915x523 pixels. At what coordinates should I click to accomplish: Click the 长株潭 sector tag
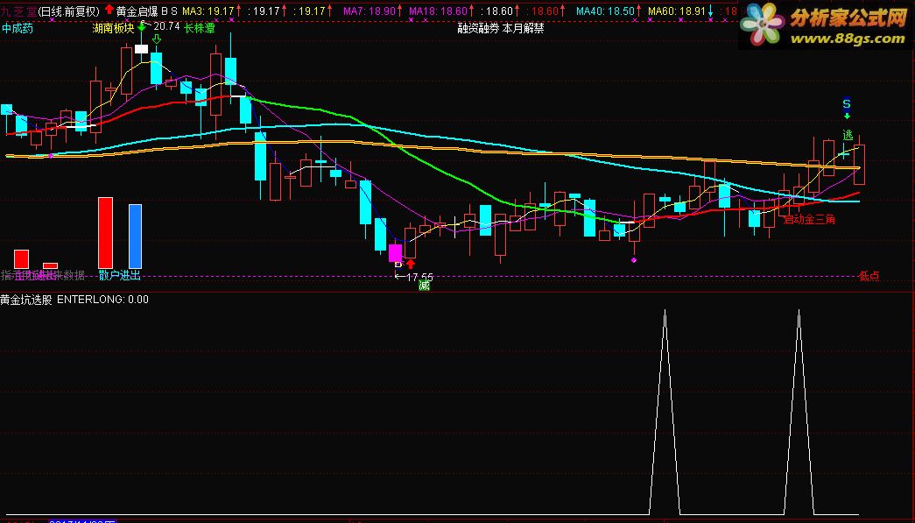(200, 28)
